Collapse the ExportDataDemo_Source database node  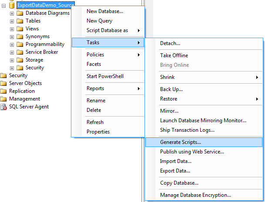tap(3, 5)
